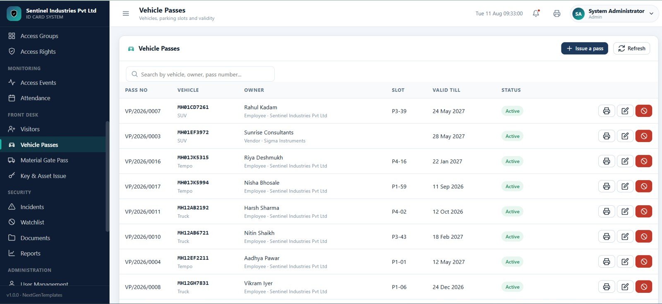Edit Aadhya Pawar's vehicle pass
Viewport: 662px width, 304px height.
pos(625,262)
